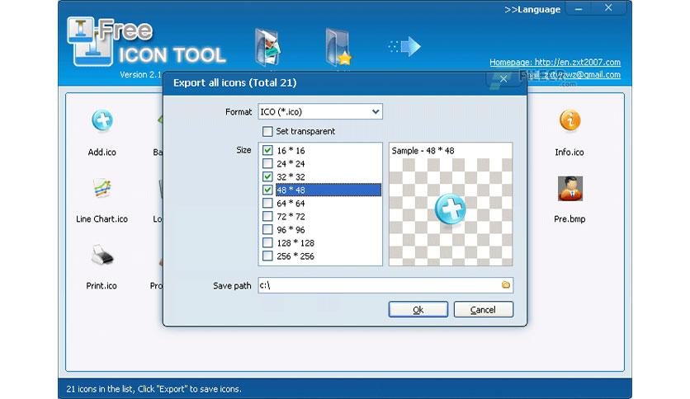Enable the Set transparent checkbox
This screenshot has height=399, width=690.
click(267, 131)
